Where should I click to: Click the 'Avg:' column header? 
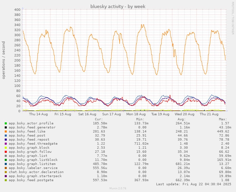click(x=181, y=119)
